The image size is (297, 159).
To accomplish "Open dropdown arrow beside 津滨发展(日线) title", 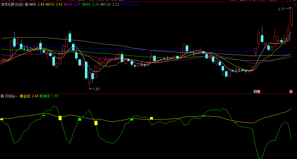I will click(x=27, y=4).
